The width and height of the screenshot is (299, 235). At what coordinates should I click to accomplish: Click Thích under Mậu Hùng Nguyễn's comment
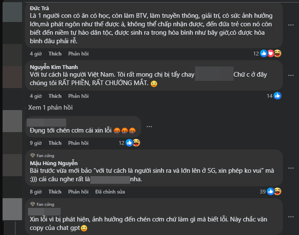pyautogui.click(x=55, y=192)
